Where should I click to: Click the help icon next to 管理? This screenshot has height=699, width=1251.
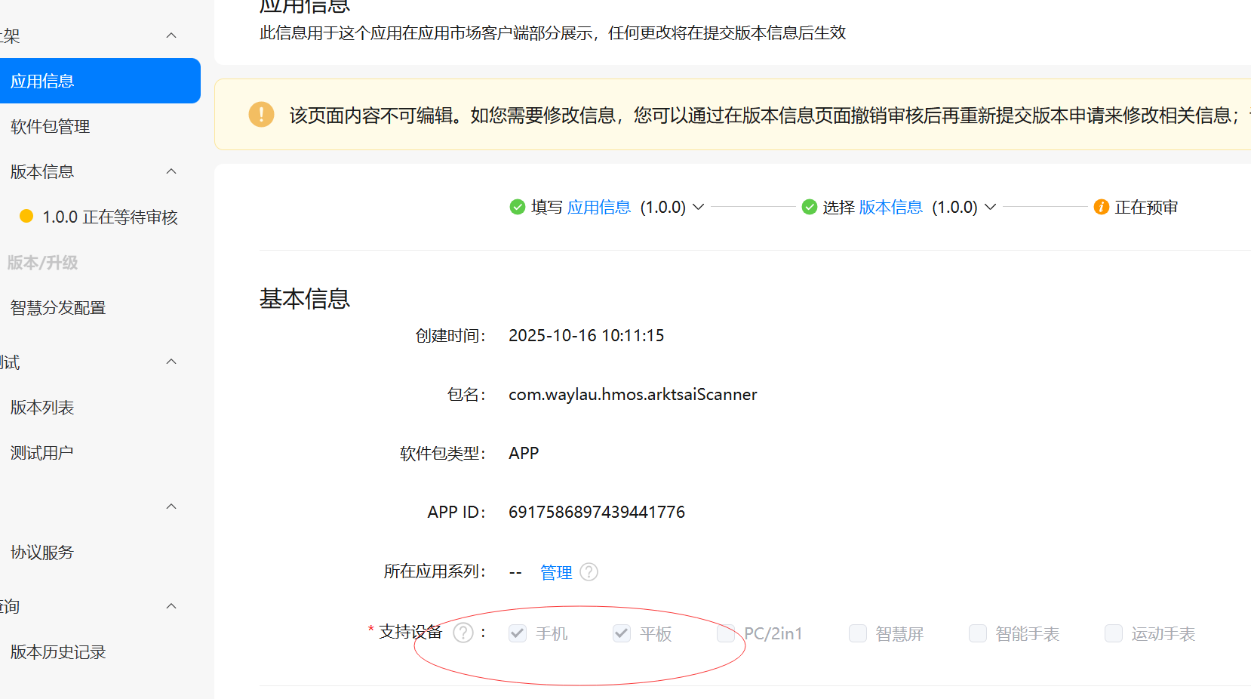click(x=589, y=572)
